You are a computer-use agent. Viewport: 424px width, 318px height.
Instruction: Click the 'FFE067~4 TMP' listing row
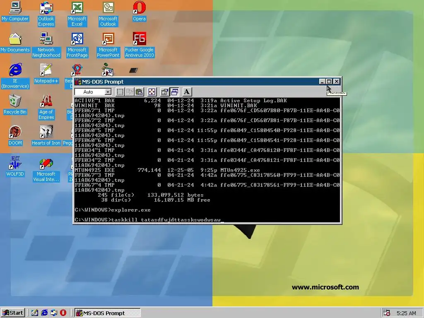point(207,188)
